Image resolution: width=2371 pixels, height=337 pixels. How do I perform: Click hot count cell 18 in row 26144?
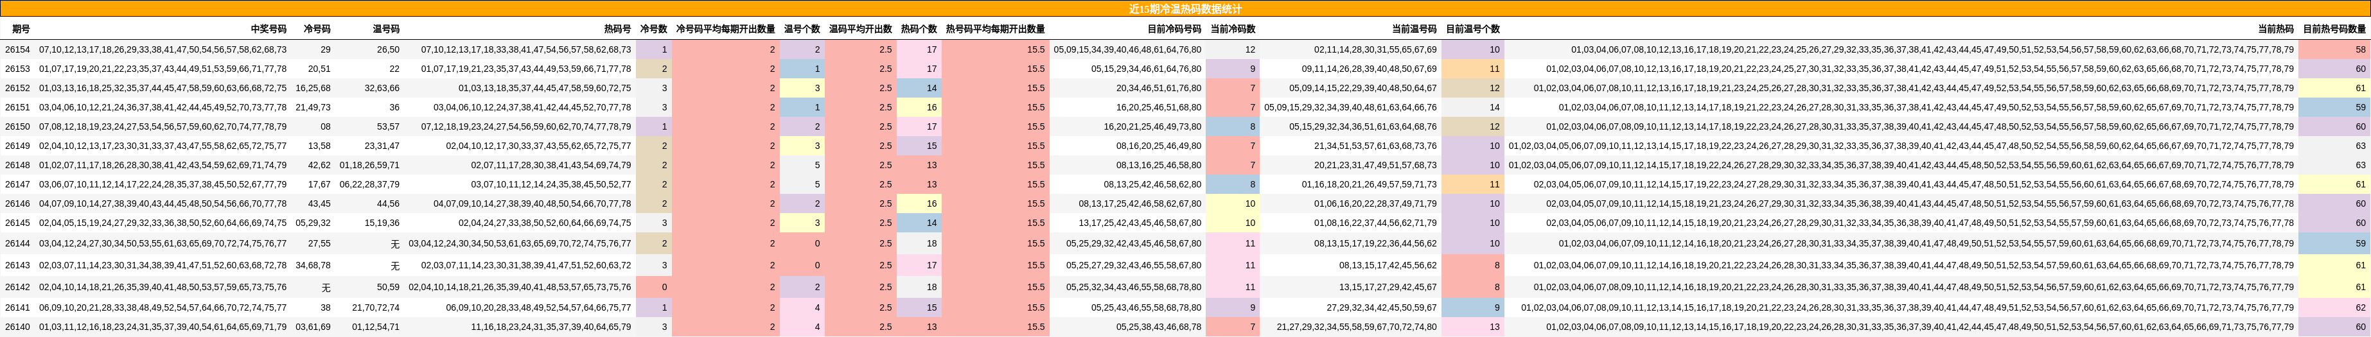(x=919, y=244)
